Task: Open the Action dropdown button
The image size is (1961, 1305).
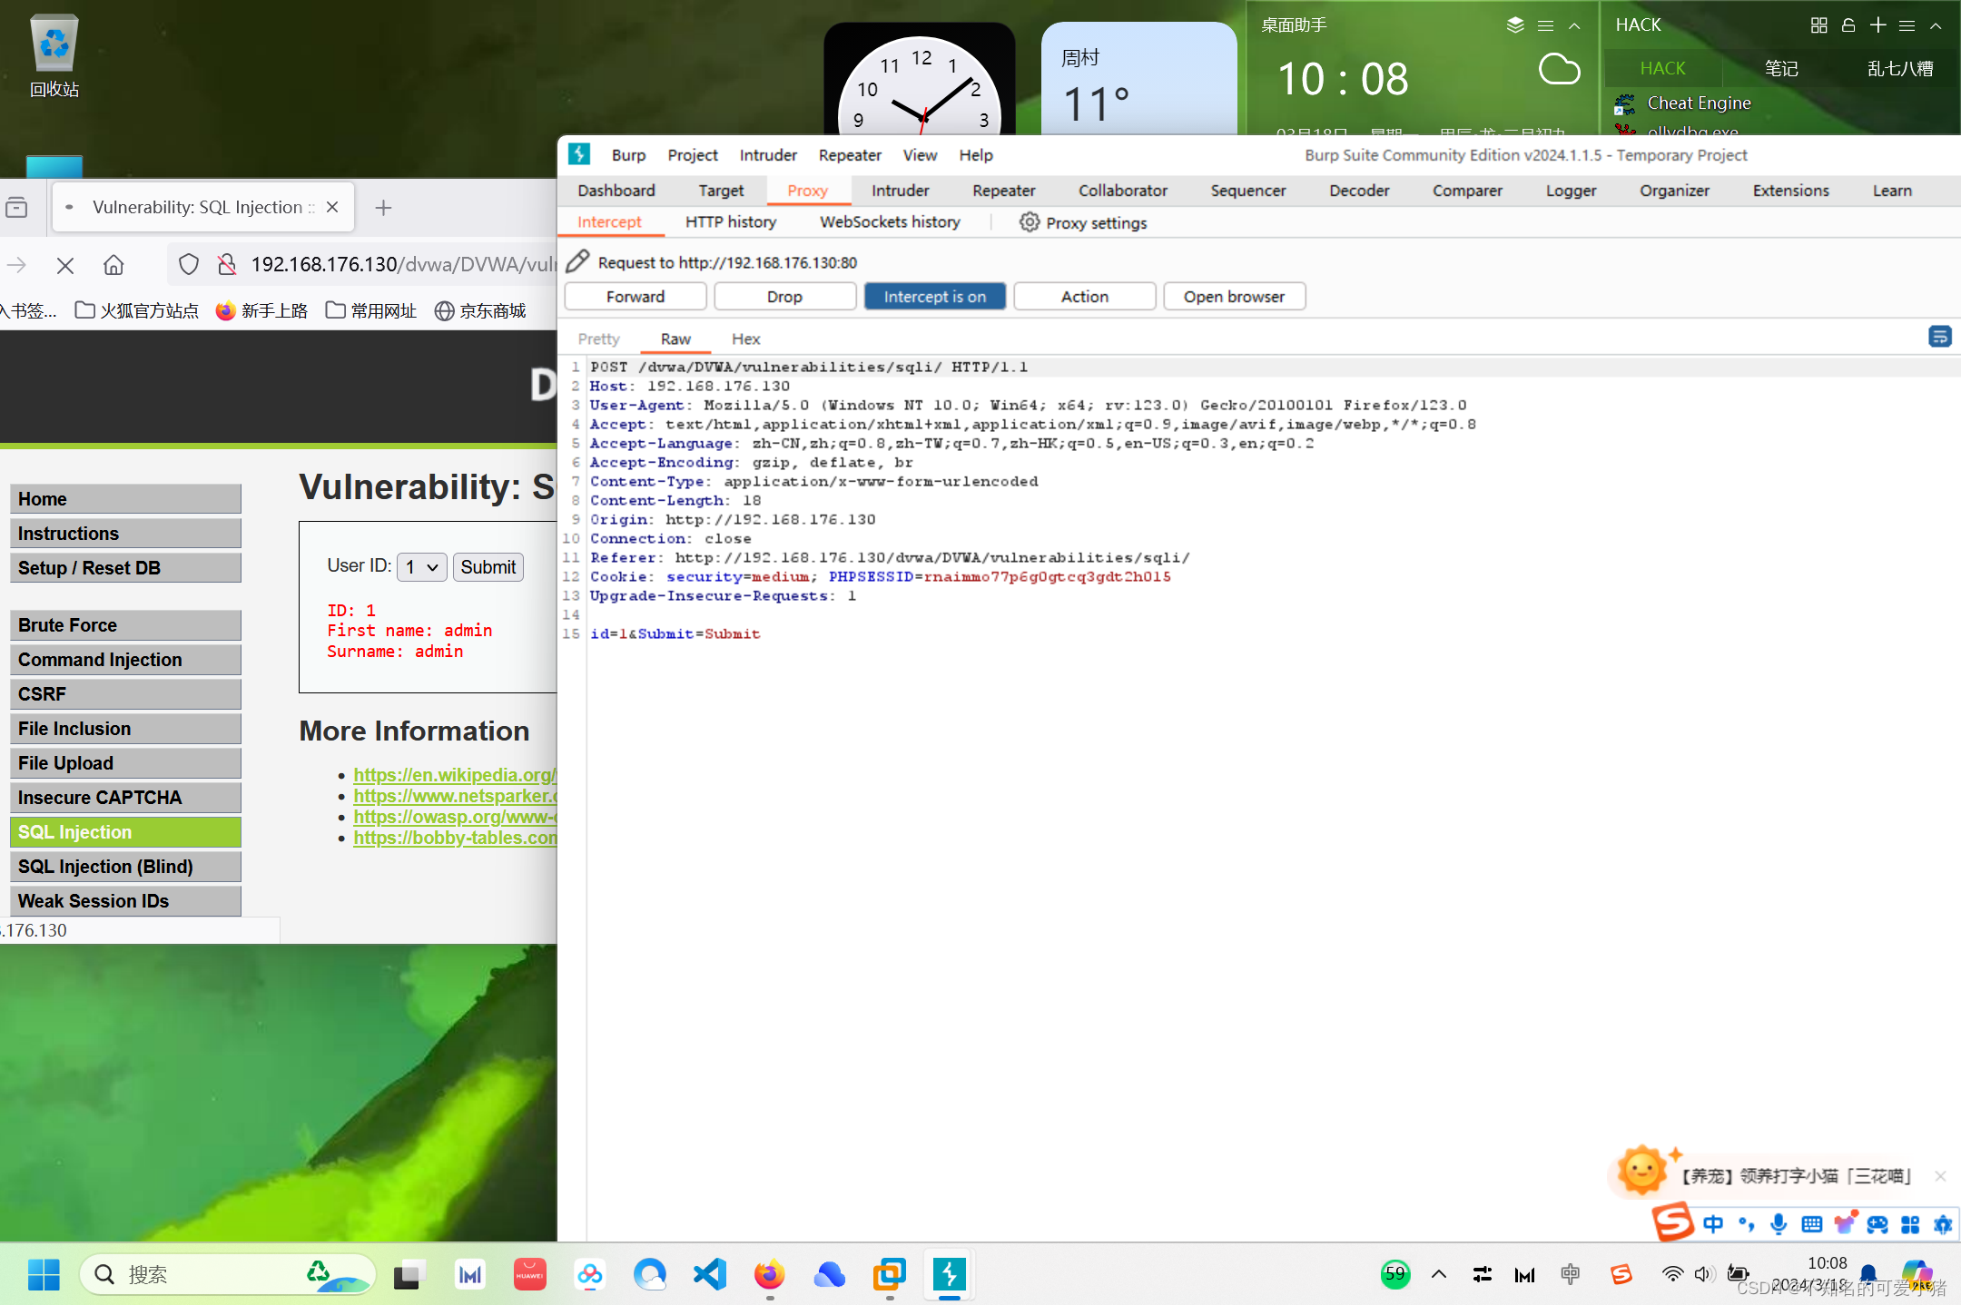Action: pos(1085,297)
